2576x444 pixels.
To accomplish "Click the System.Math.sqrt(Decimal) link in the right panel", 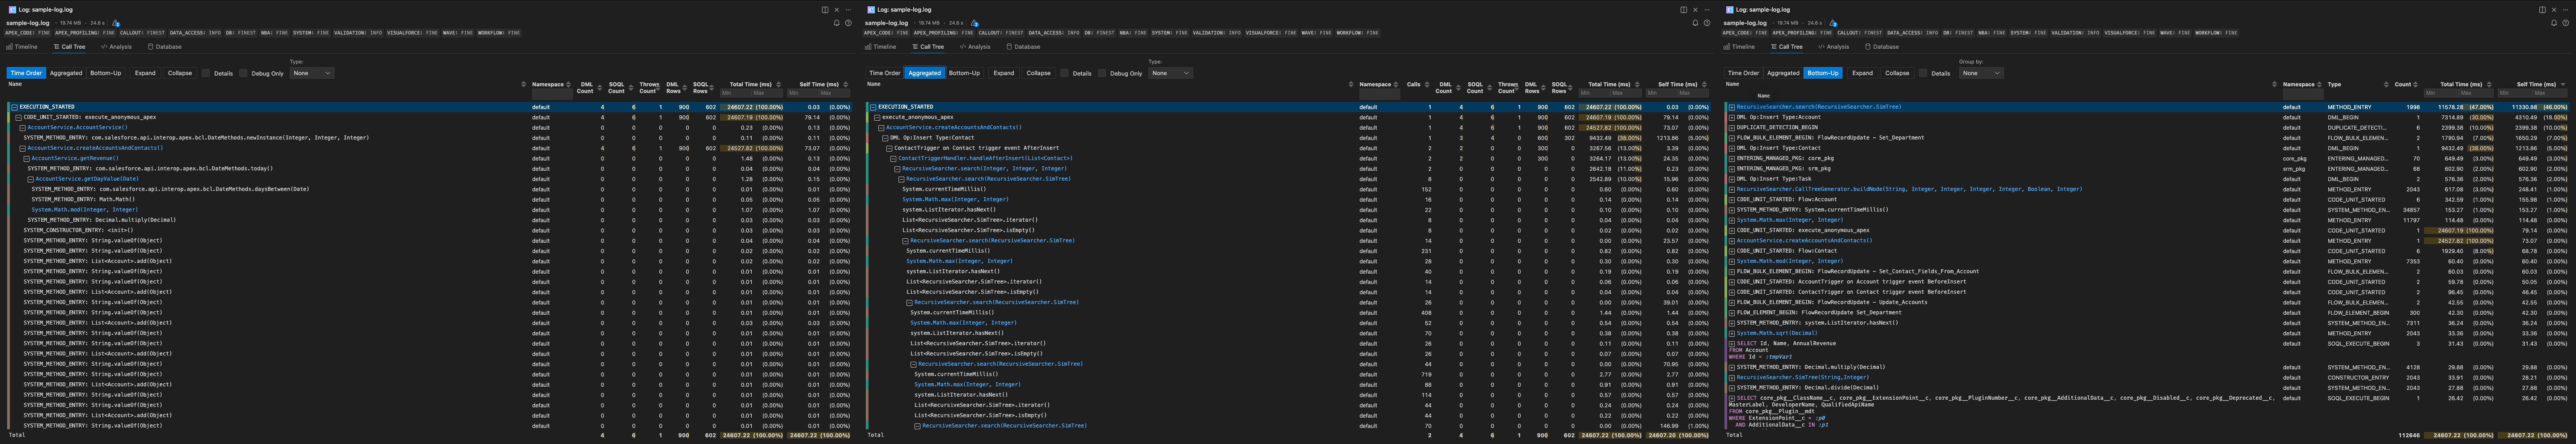I will (x=1776, y=333).
